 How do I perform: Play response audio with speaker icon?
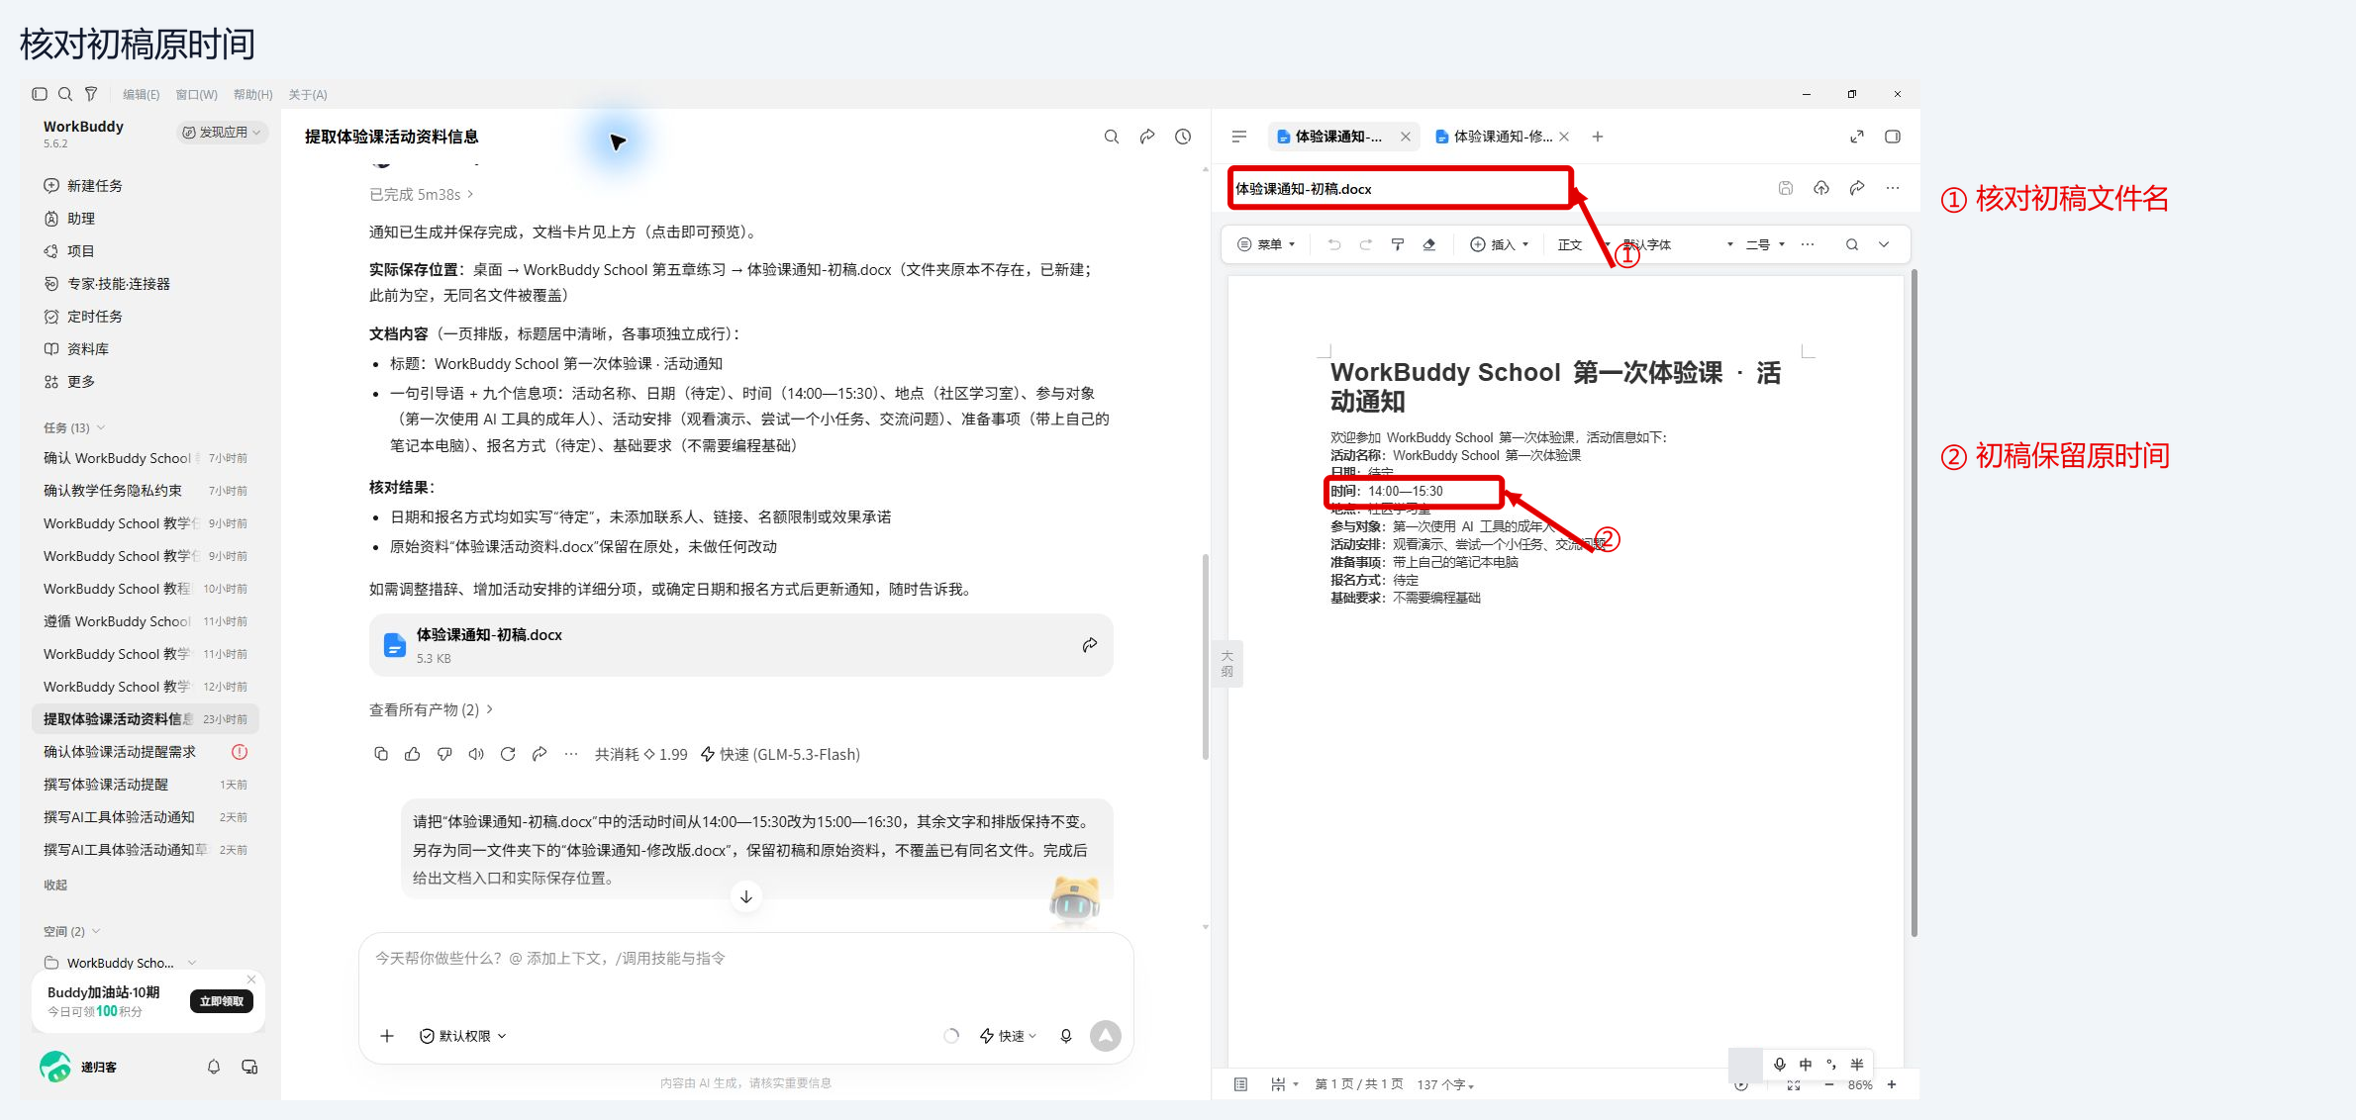click(476, 754)
